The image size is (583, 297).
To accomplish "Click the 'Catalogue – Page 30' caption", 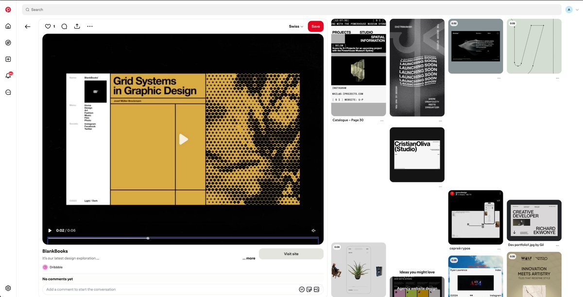I will click(348, 120).
